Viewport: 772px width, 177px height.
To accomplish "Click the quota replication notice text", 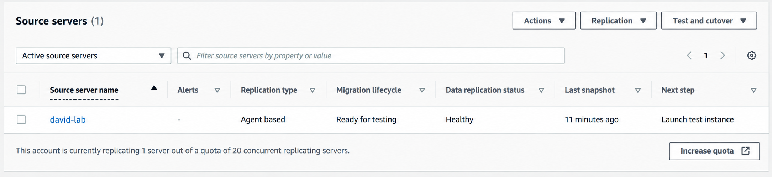I will (183, 151).
